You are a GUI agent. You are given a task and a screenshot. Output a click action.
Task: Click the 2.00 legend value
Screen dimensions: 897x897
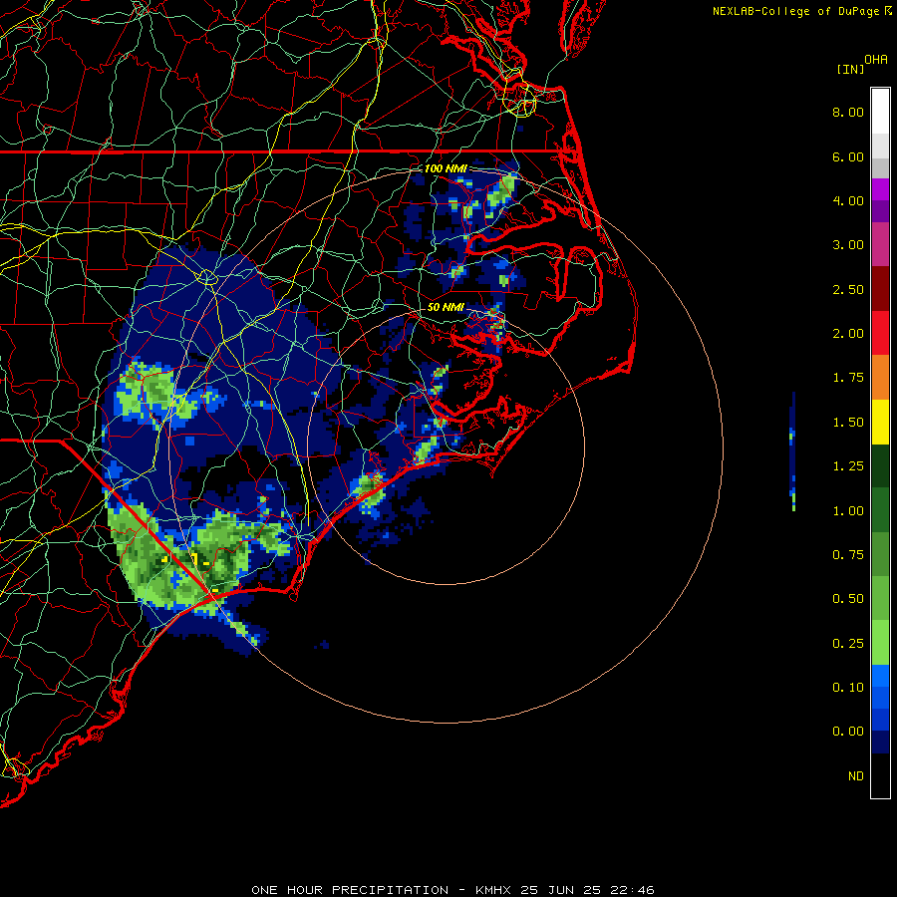[848, 334]
